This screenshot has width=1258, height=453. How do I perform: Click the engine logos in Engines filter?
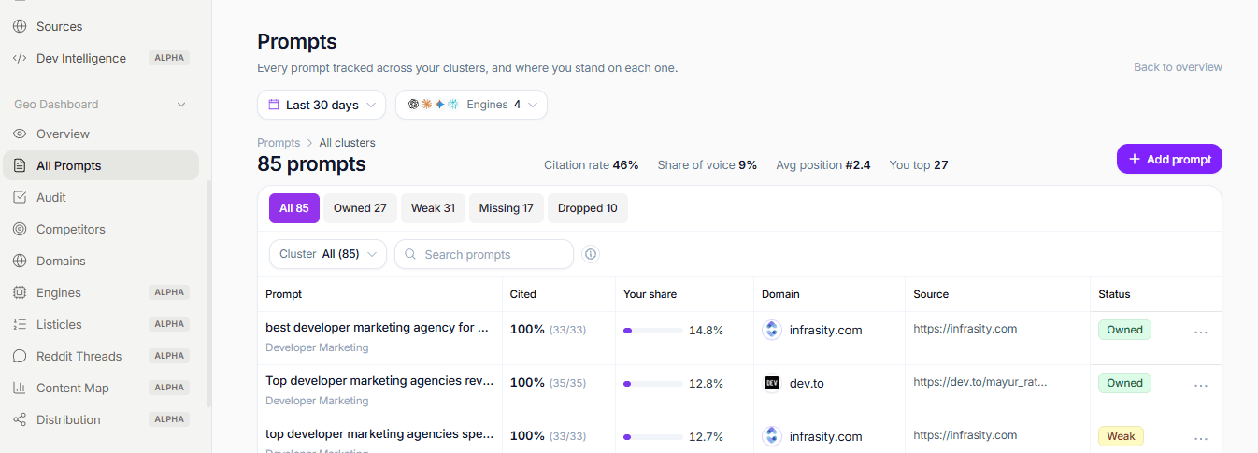pyautogui.click(x=433, y=105)
